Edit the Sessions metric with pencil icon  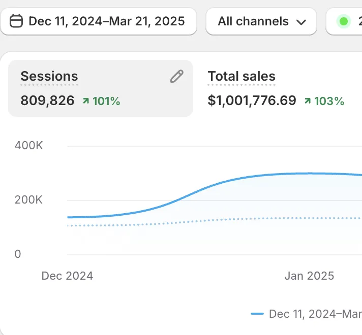[177, 76]
